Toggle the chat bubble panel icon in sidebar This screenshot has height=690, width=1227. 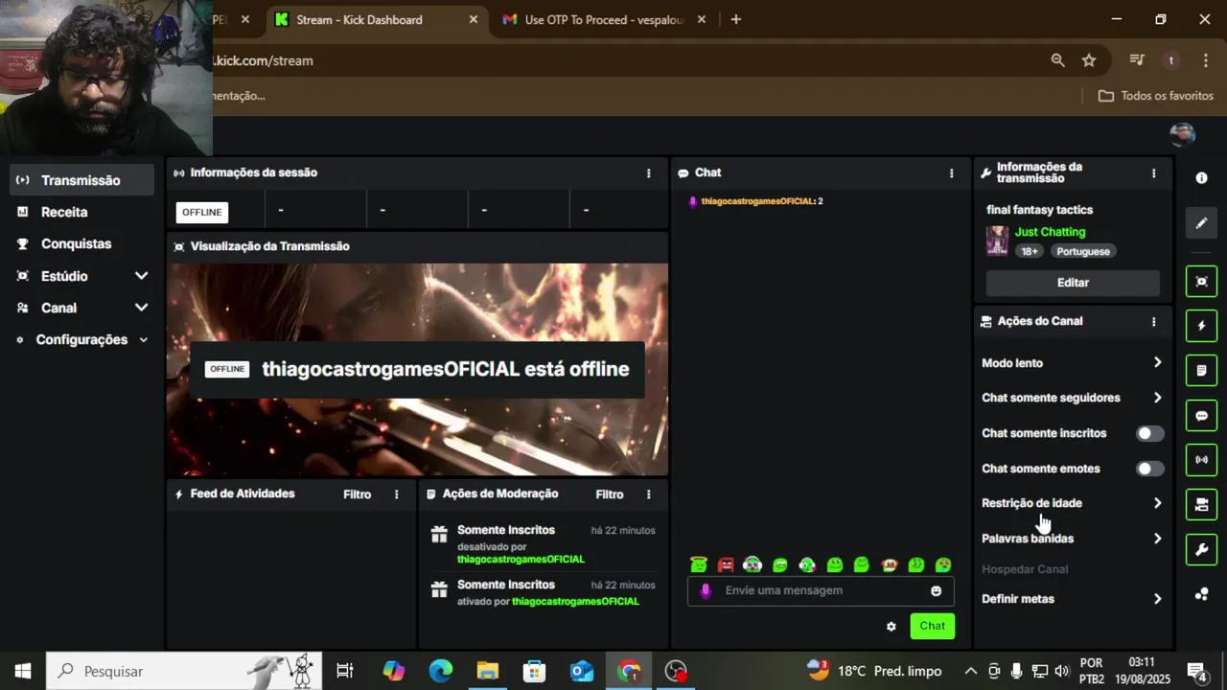click(1201, 416)
